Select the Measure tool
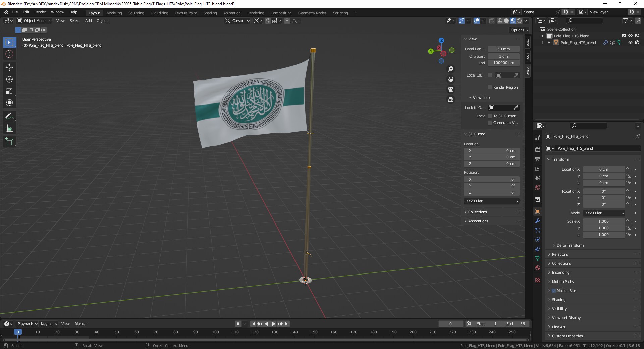 click(x=9, y=128)
